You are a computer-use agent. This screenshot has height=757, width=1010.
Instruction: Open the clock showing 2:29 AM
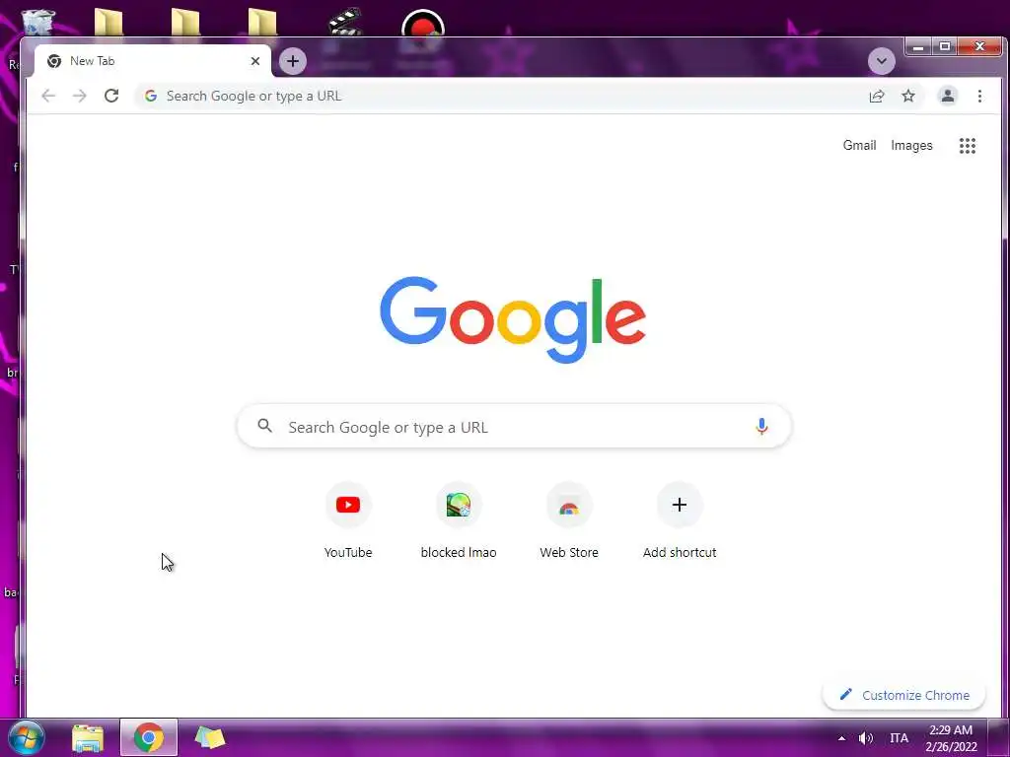[951, 738]
